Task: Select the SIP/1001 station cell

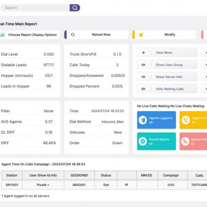Action: (x=12, y=185)
